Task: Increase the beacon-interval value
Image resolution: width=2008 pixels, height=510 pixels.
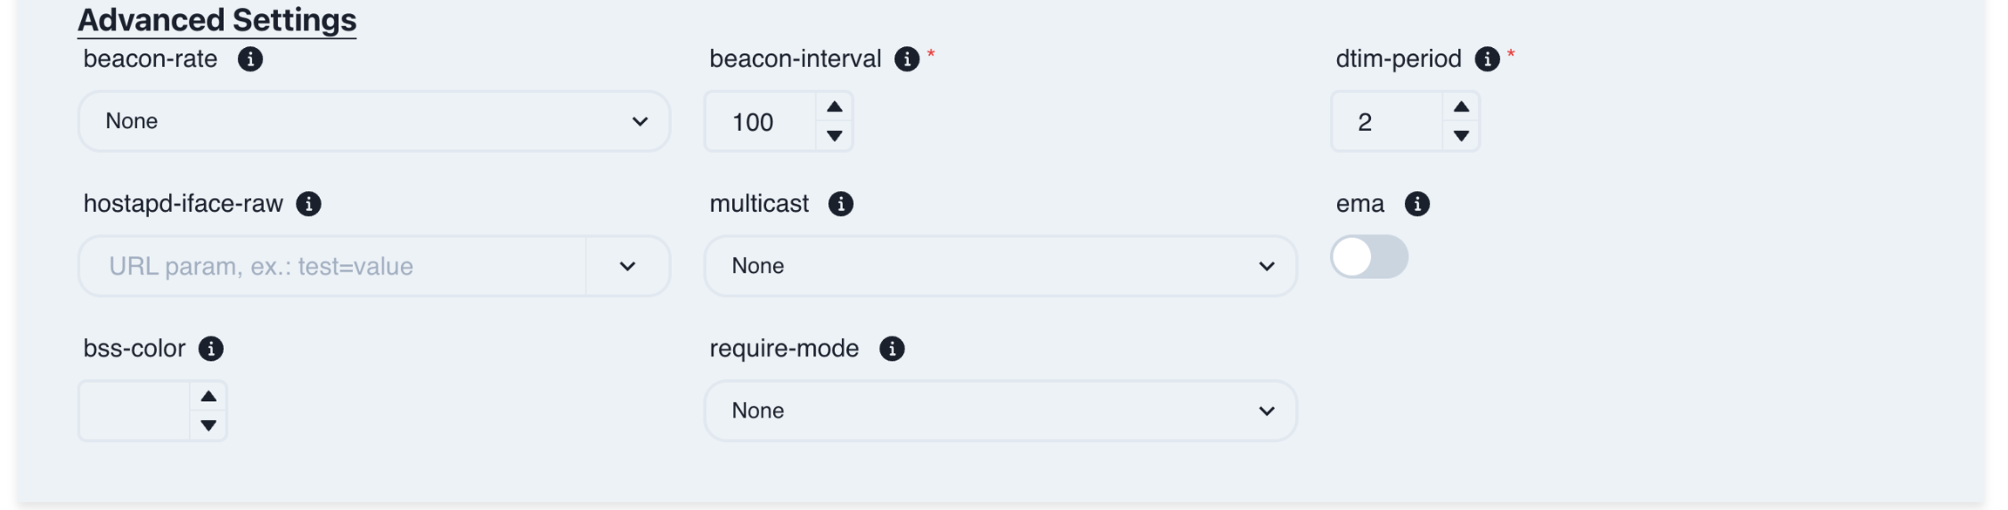Action: tap(834, 107)
